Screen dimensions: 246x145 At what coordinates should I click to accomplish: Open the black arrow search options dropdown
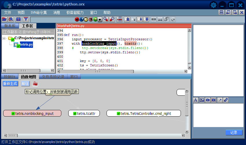pyautogui.click(x=100, y=19)
